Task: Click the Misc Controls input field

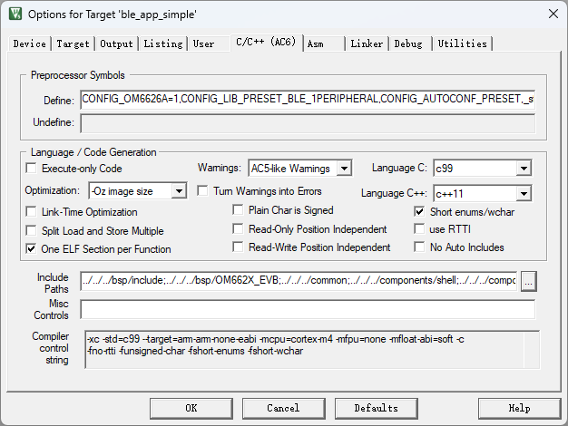Action: point(308,309)
